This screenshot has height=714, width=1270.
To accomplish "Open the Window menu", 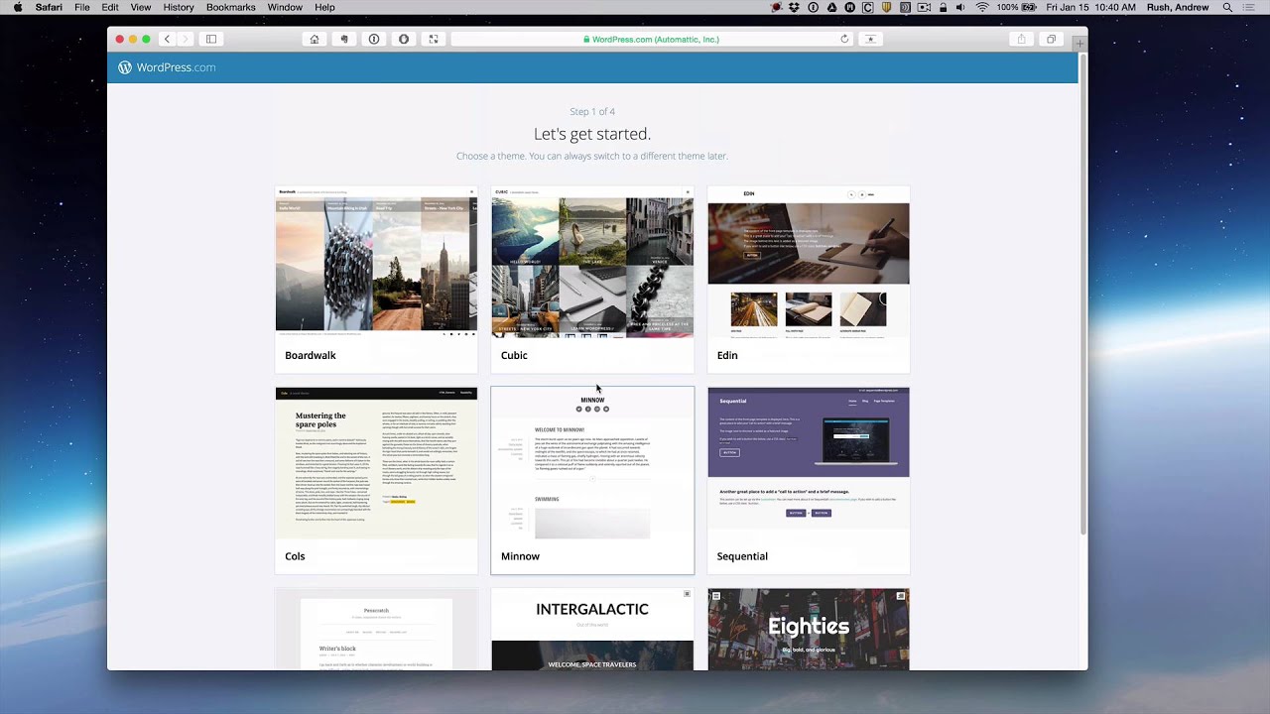I will (x=285, y=7).
